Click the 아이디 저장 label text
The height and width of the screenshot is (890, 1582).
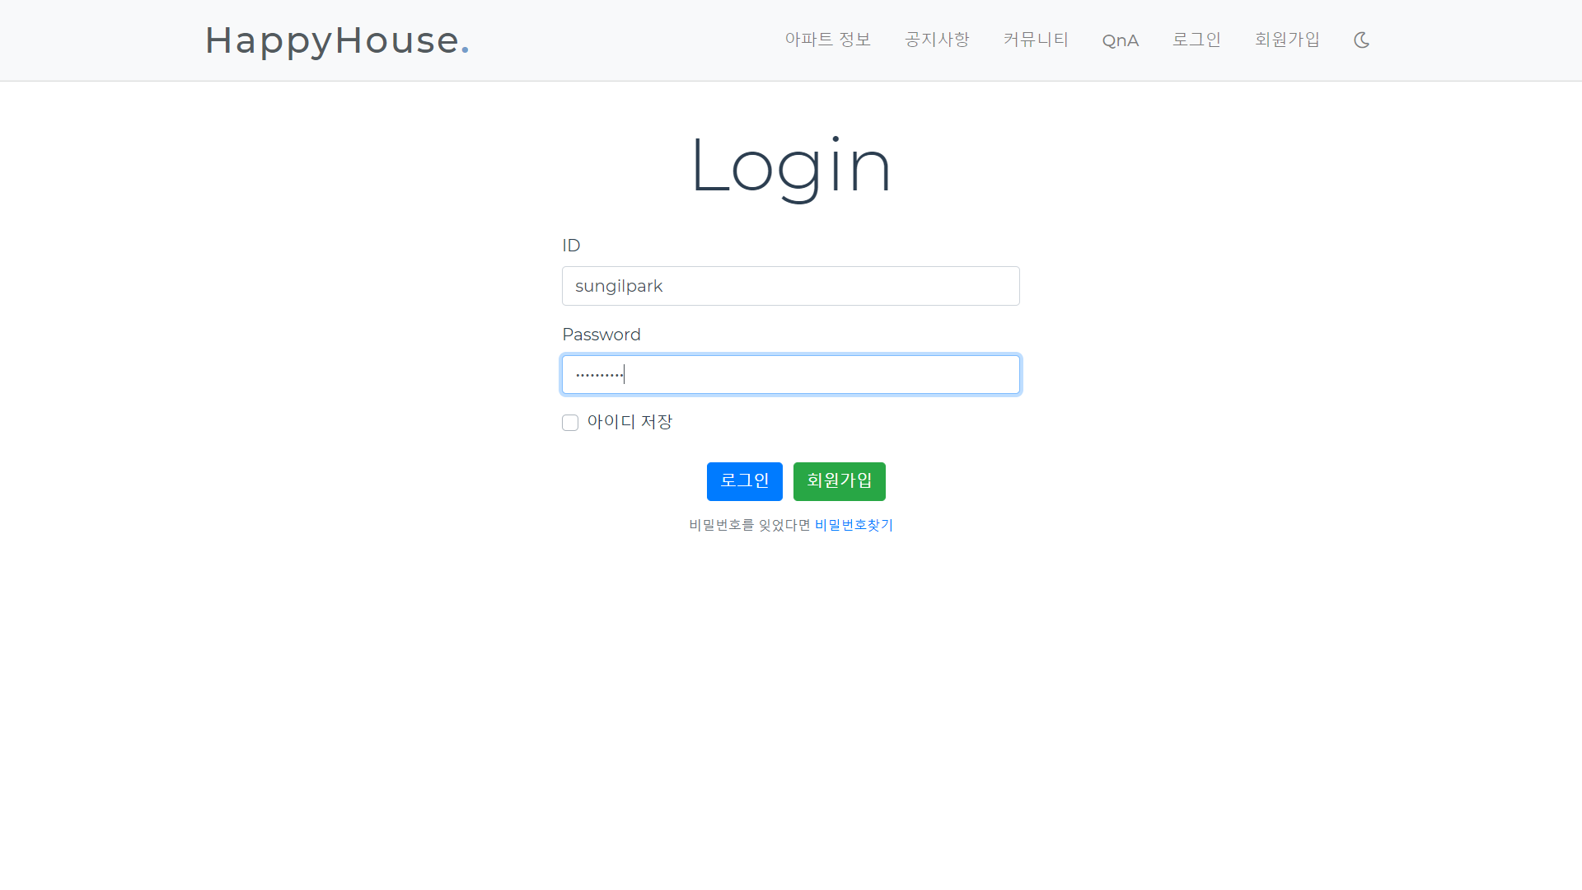click(630, 421)
